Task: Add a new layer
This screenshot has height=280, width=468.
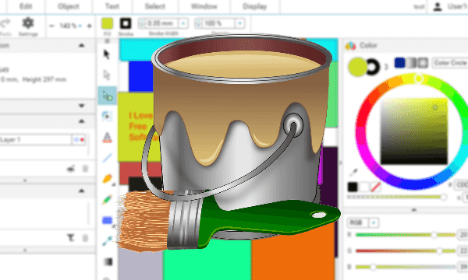Action: pyautogui.click(x=71, y=169)
